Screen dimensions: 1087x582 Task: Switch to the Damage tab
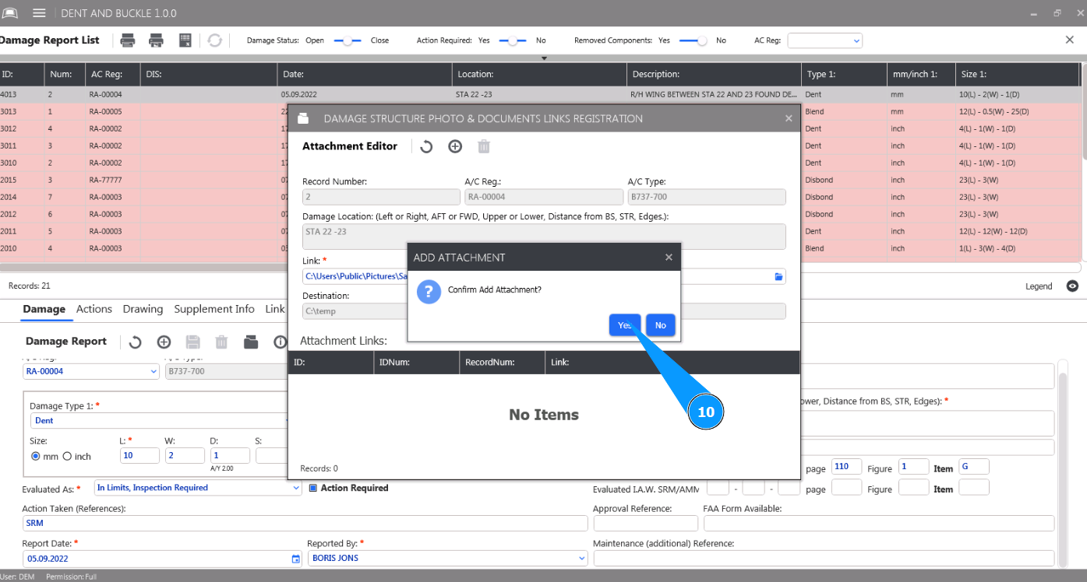[x=44, y=309]
